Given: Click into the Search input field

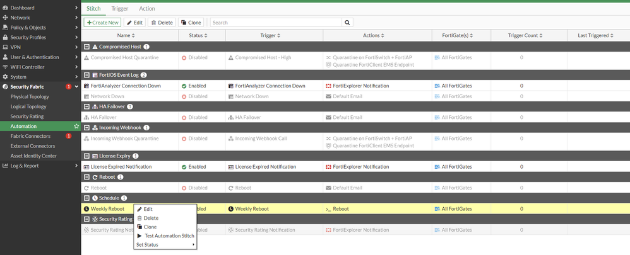Looking at the screenshot, I should tap(276, 23).
